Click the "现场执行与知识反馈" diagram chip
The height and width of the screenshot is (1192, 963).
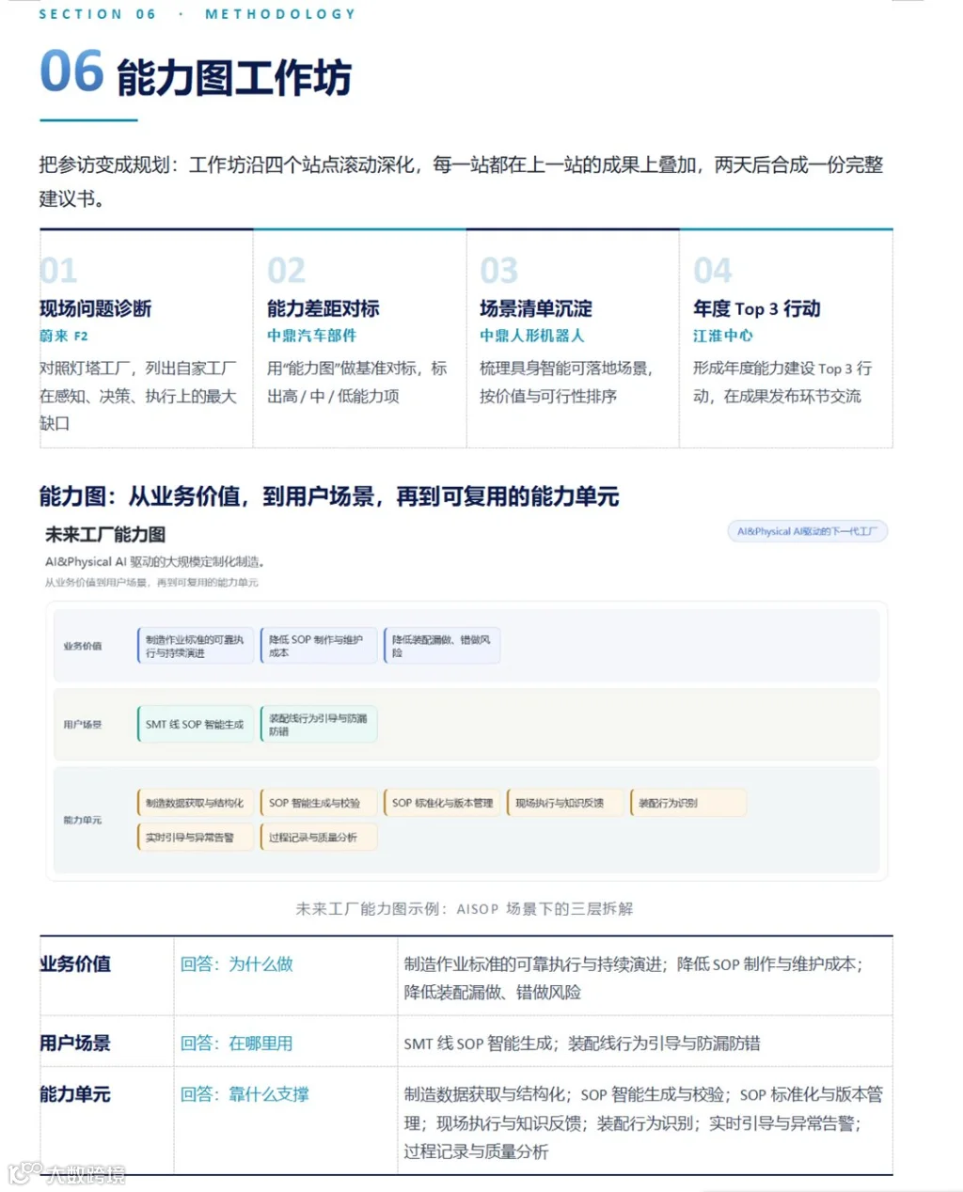tap(565, 803)
